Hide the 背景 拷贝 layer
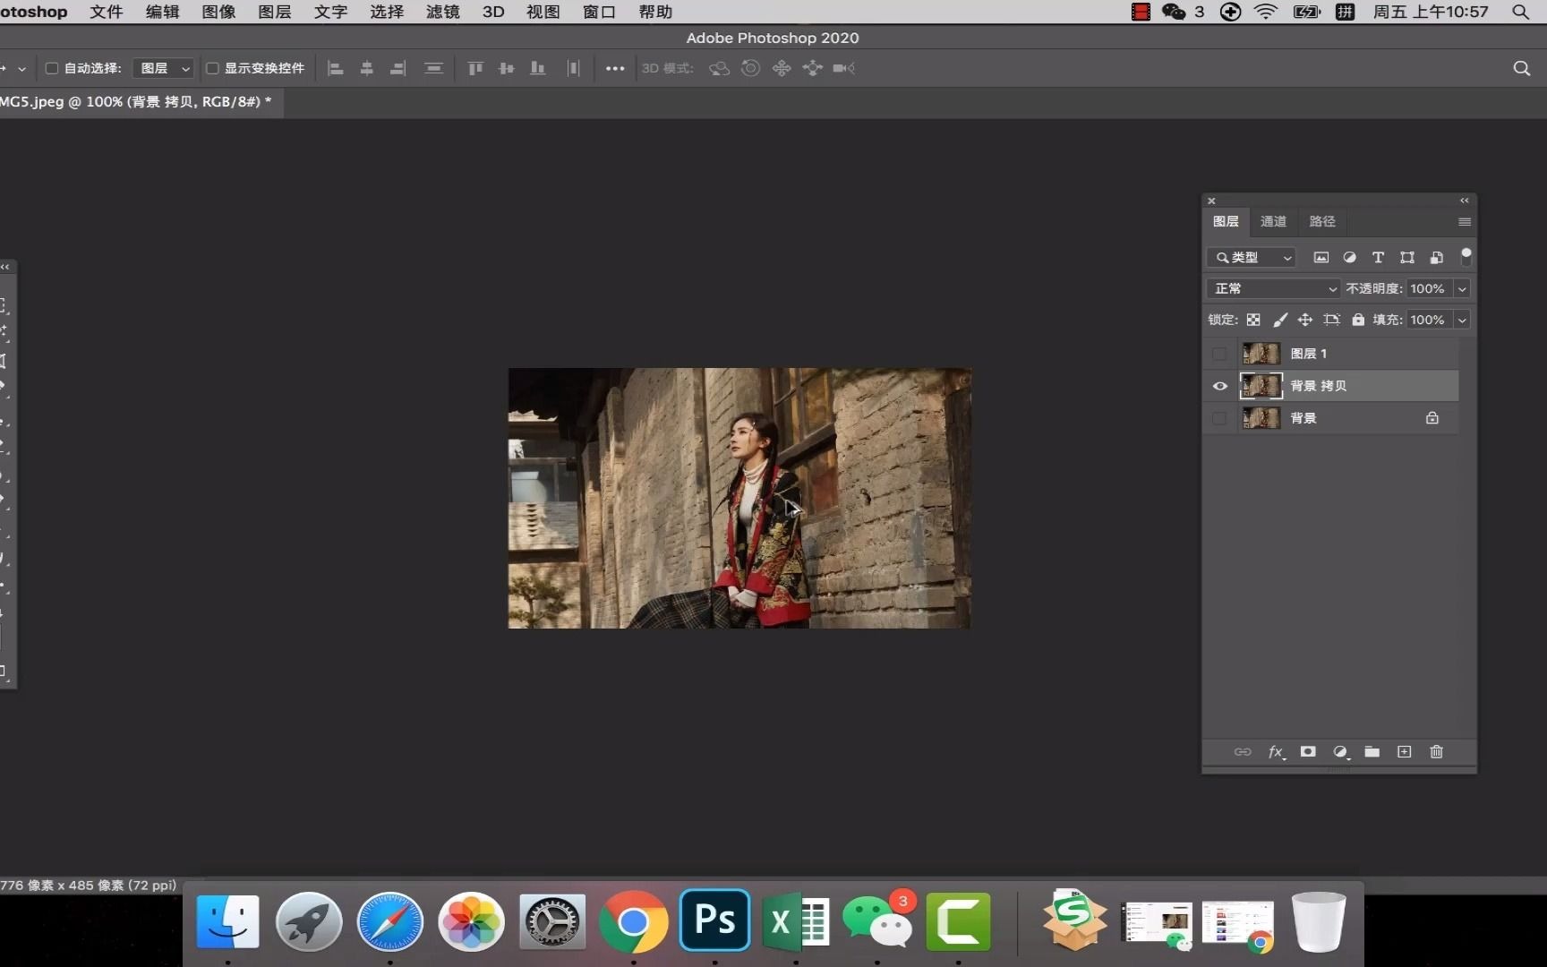This screenshot has width=1547, height=967. (1219, 386)
